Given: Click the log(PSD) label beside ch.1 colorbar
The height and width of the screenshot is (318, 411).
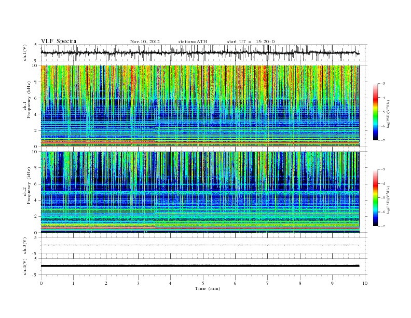Looking at the screenshot, I should pos(388,114).
